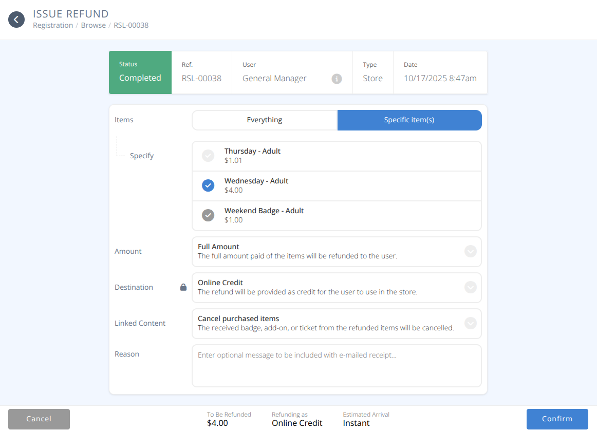Screen dimensions: 597x430
Task: Open the Online Credit destination dropdown
Action: pyautogui.click(x=470, y=287)
